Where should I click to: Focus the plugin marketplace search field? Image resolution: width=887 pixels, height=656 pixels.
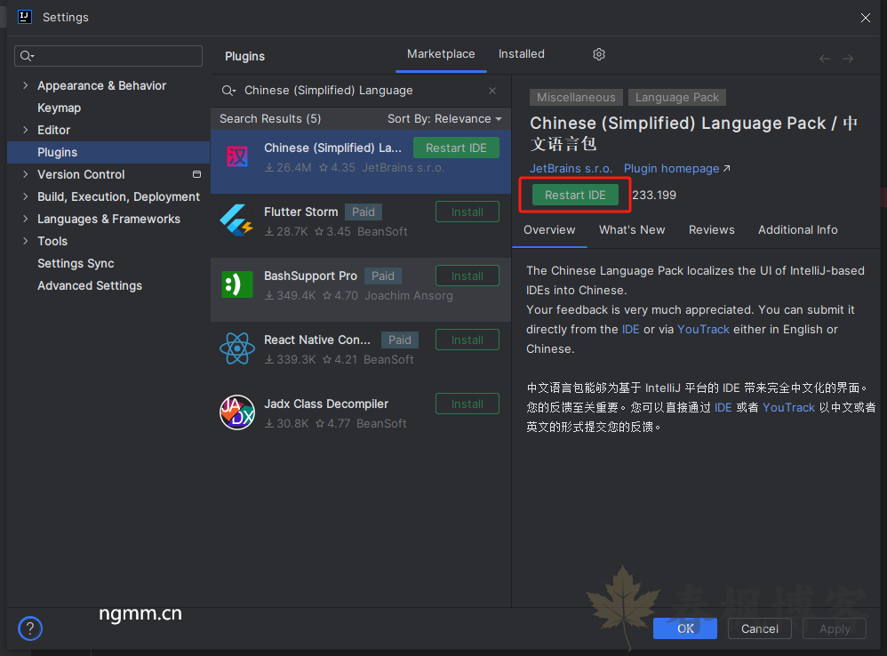359,91
